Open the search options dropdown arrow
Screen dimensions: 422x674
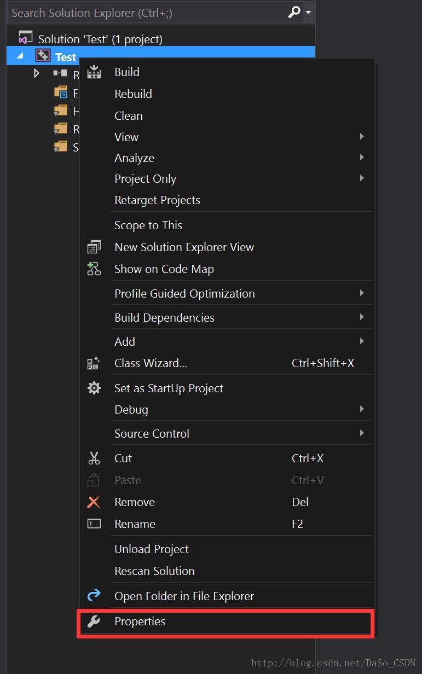309,12
